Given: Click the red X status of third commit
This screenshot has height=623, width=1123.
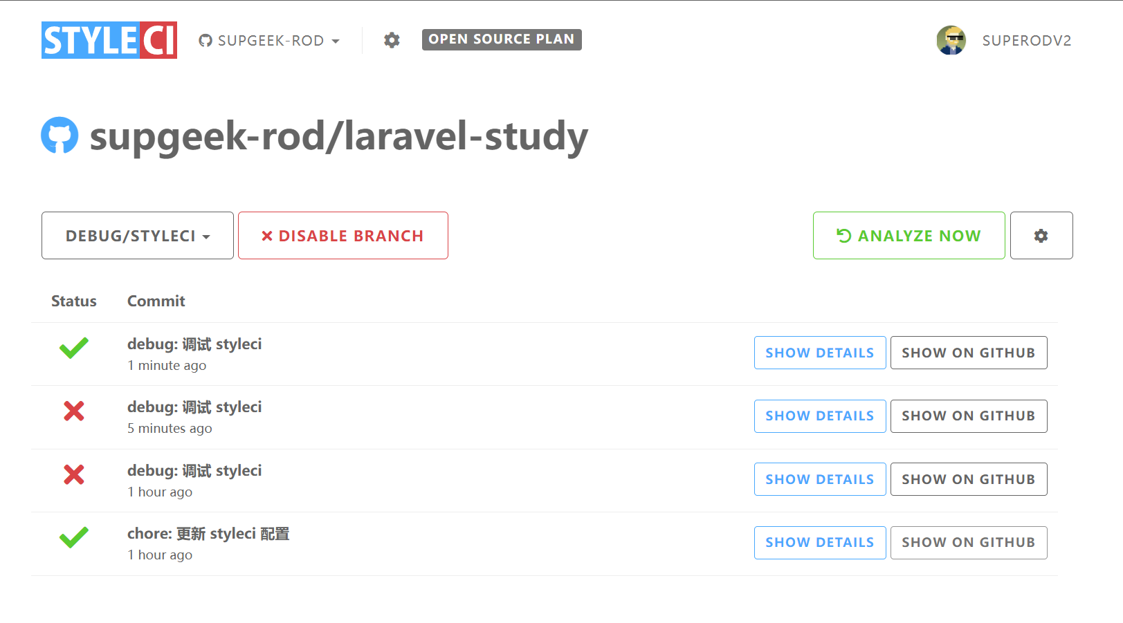Looking at the screenshot, I should 73,474.
